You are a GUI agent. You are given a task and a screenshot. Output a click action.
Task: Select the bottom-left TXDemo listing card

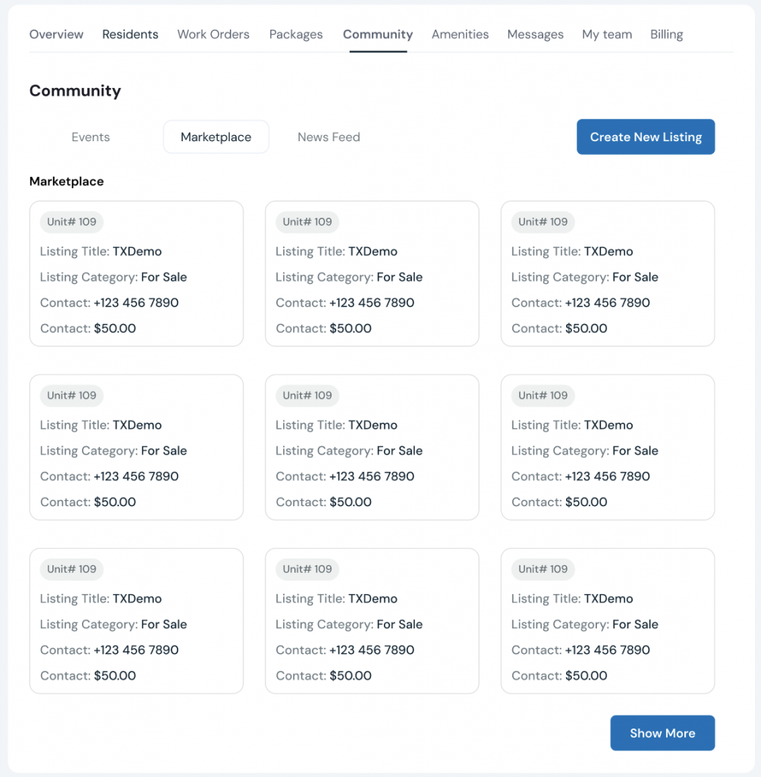[x=137, y=621]
